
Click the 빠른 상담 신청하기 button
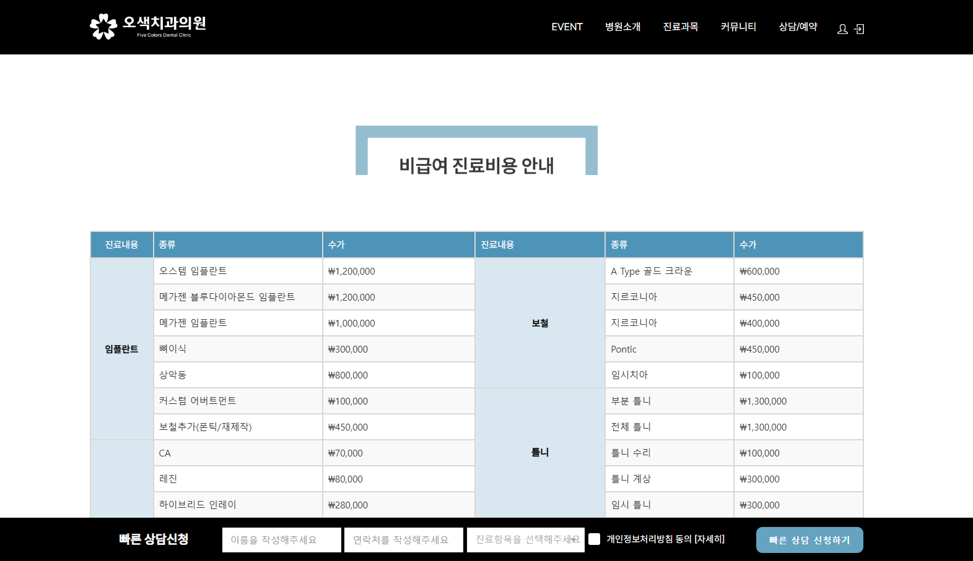click(809, 540)
